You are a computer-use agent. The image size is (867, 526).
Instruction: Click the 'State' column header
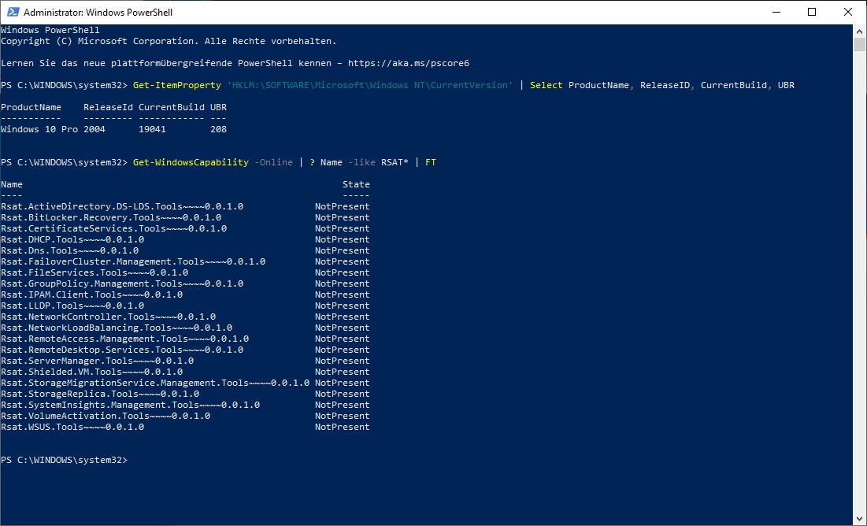point(356,184)
